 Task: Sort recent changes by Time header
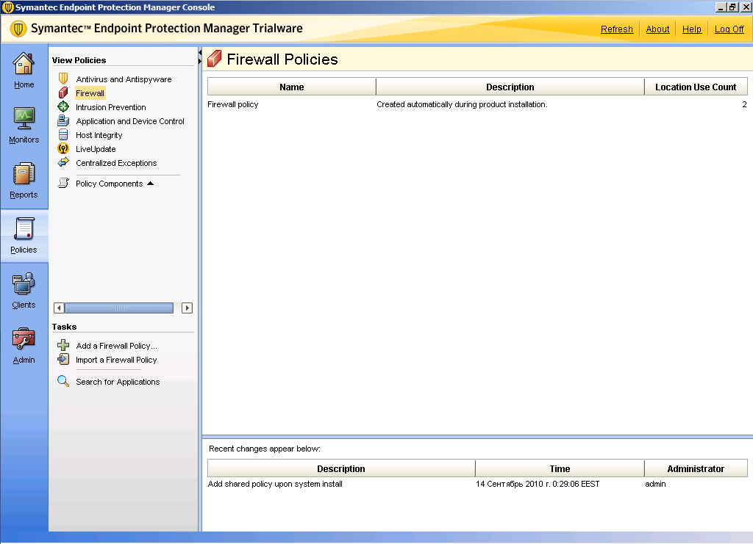click(560, 468)
